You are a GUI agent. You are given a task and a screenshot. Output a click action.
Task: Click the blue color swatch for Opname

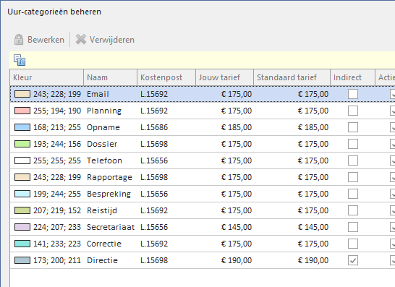tap(22, 127)
